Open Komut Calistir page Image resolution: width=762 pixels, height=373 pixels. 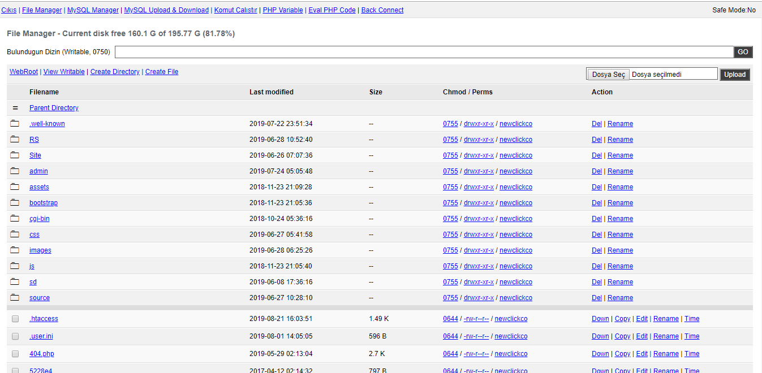tap(236, 10)
